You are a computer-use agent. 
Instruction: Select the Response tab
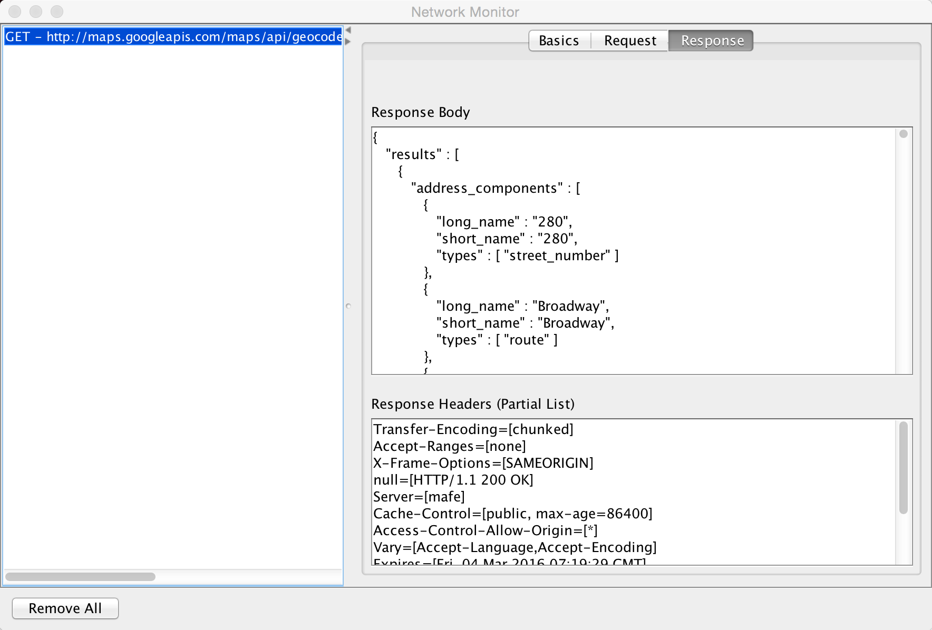coord(711,40)
